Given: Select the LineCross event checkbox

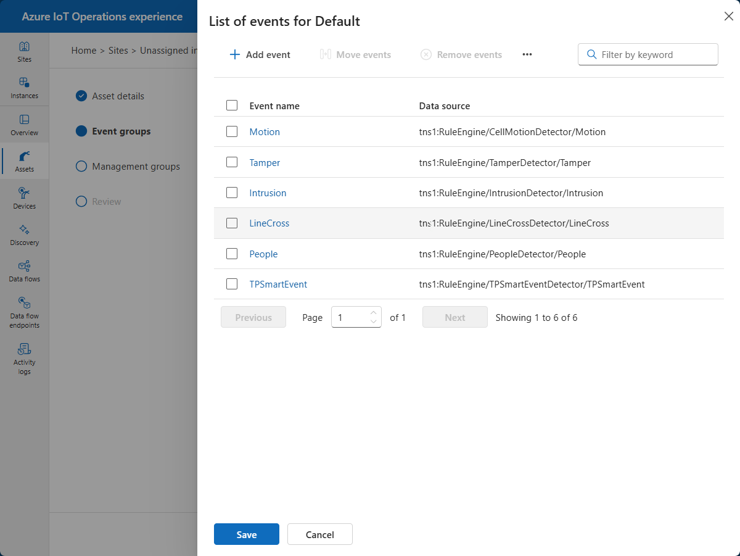Looking at the screenshot, I should 232,223.
